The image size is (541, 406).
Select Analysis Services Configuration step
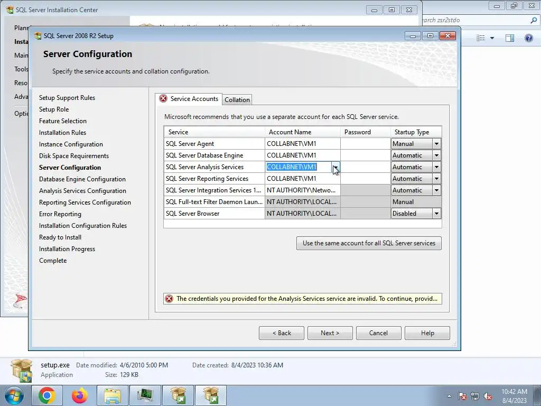tap(82, 191)
